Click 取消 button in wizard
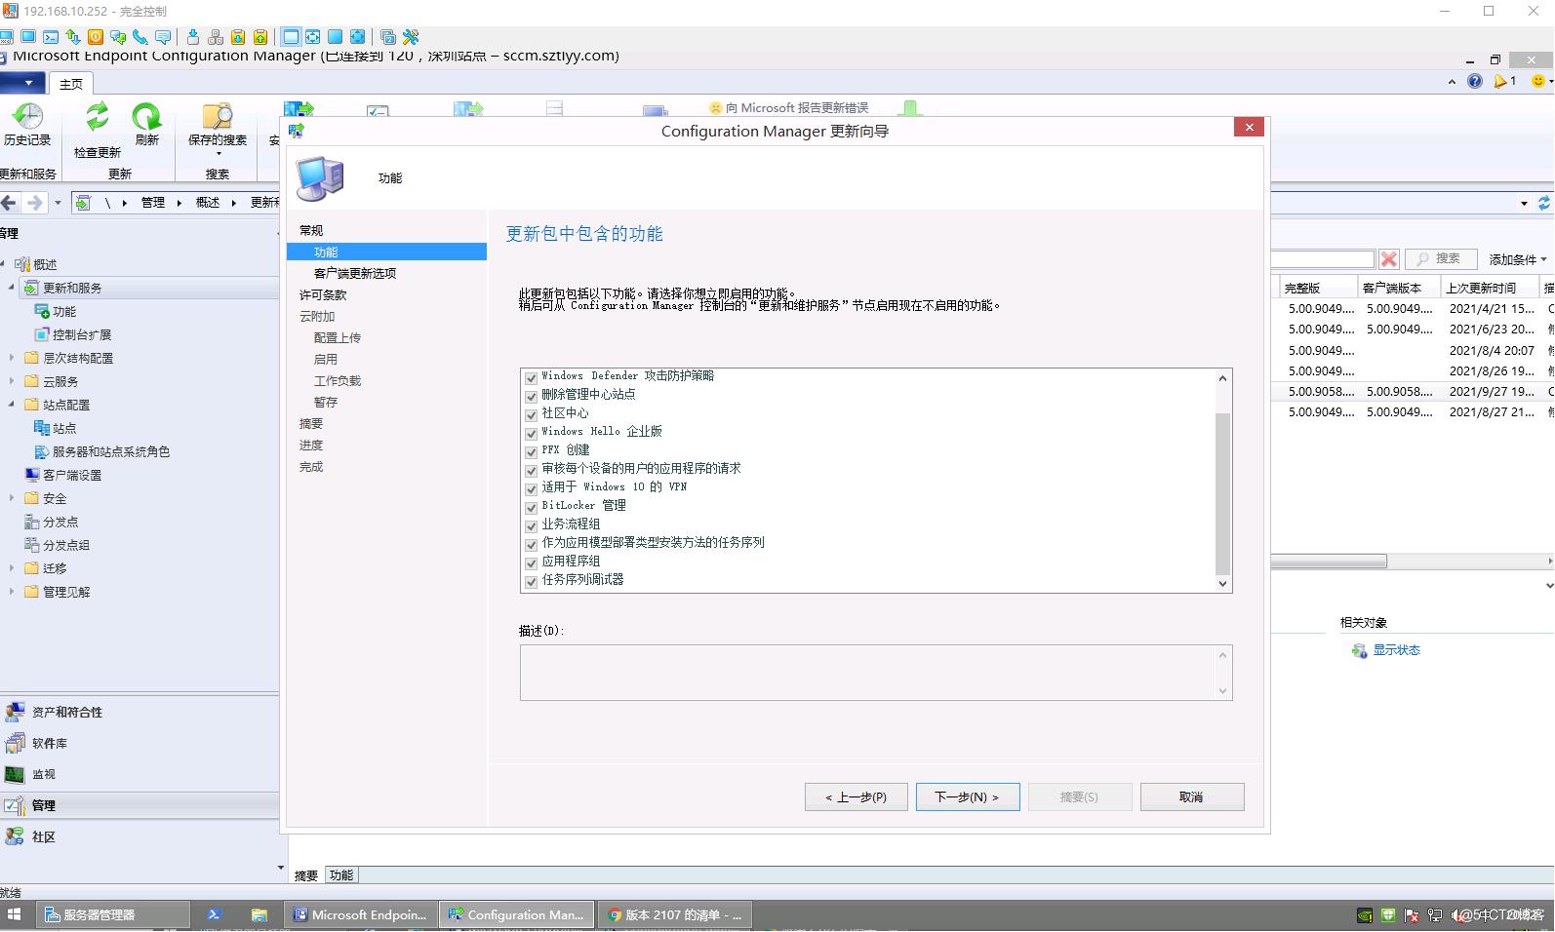The image size is (1555, 932). pos(1191,797)
